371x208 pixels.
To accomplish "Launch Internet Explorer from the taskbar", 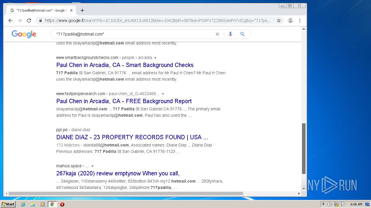I will point(23,204).
